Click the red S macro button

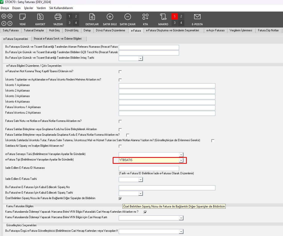coord(175,17)
